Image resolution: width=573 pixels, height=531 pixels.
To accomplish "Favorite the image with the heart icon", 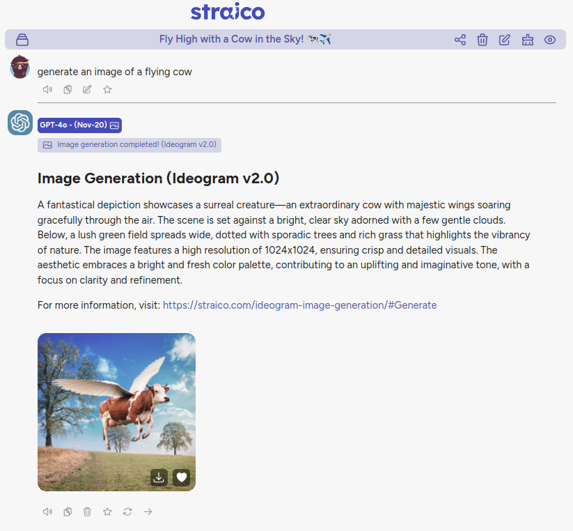I will click(182, 477).
